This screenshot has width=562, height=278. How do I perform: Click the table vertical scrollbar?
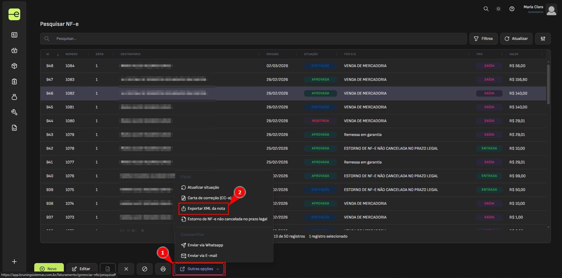click(548, 84)
